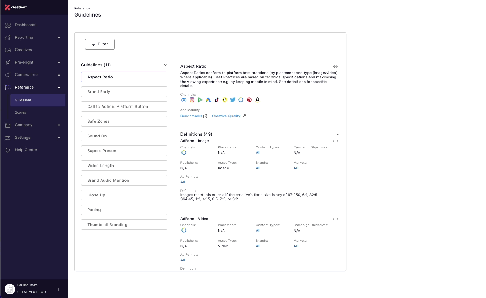This screenshot has width=486, height=298.
Task: Collapse the Definitions (49) section
Action: coord(338,134)
